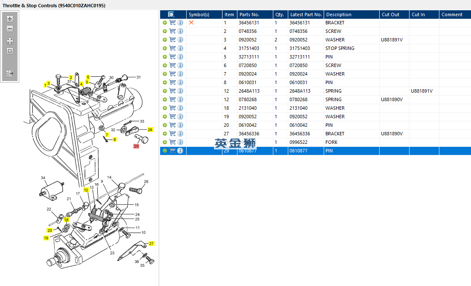471x286 pixels.
Task: Sort by Description column header
Action: point(339,15)
